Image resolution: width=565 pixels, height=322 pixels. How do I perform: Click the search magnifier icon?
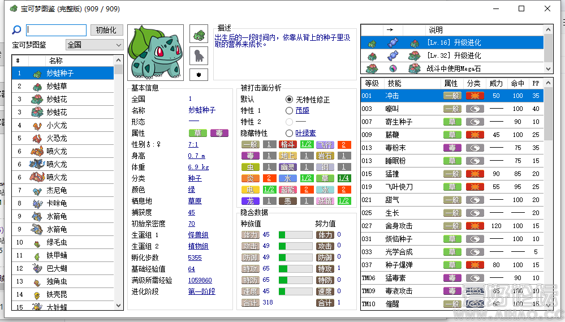(x=16, y=30)
